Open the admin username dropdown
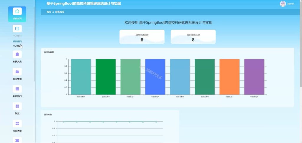Image resolution: width=302 pixels, height=143 pixels. (290, 4)
